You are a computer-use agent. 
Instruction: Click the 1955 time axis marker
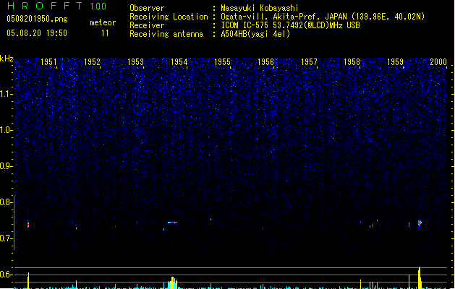(222, 62)
